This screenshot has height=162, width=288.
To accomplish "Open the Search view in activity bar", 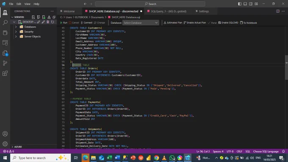I will coord(5,22).
